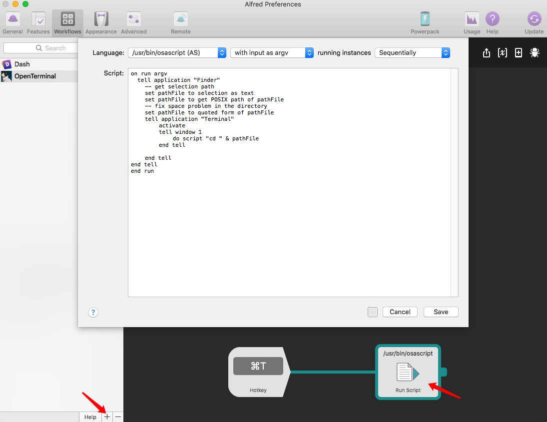Viewport: 547px width, 422px height.
Task: Open the Powerpack section
Action: coord(425,23)
